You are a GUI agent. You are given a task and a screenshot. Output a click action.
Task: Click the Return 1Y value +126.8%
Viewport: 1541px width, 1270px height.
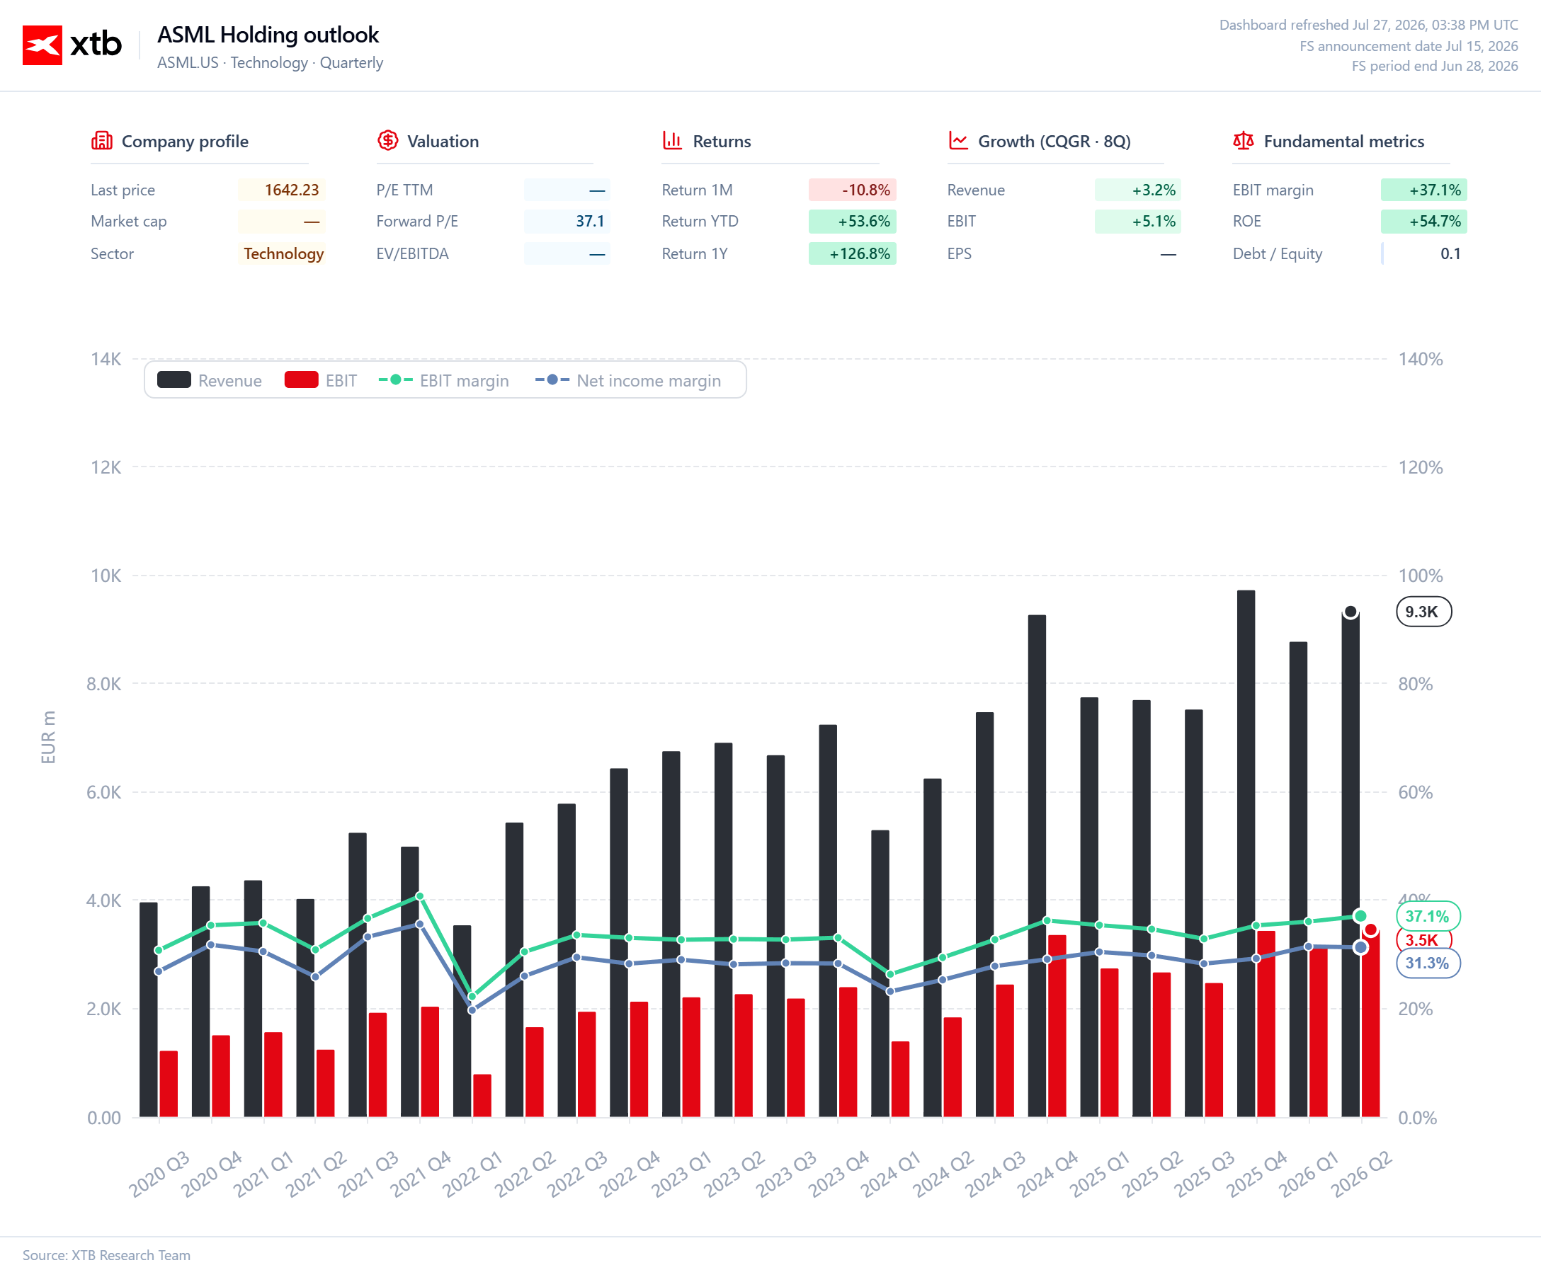click(x=853, y=254)
